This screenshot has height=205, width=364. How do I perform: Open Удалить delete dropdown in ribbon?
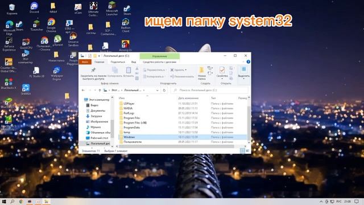point(178,70)
